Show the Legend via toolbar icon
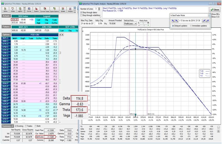The image size is (222, 144). tap(20, 9)
